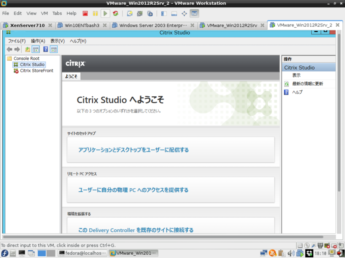Click the Take Snapshot toolbar icon
This screenshot has height=258, width=345.
[130, 13]
